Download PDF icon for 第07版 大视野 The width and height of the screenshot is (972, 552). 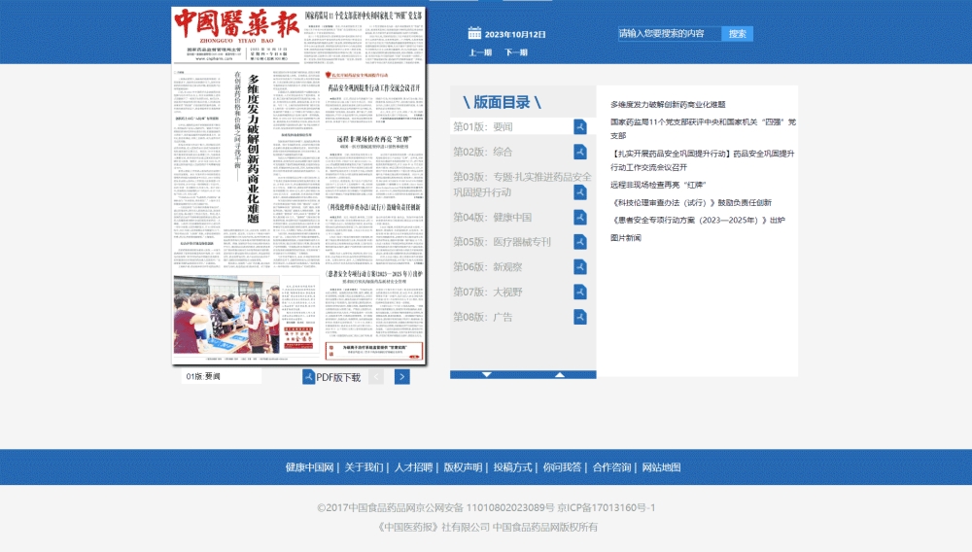(x=579, y=292)
